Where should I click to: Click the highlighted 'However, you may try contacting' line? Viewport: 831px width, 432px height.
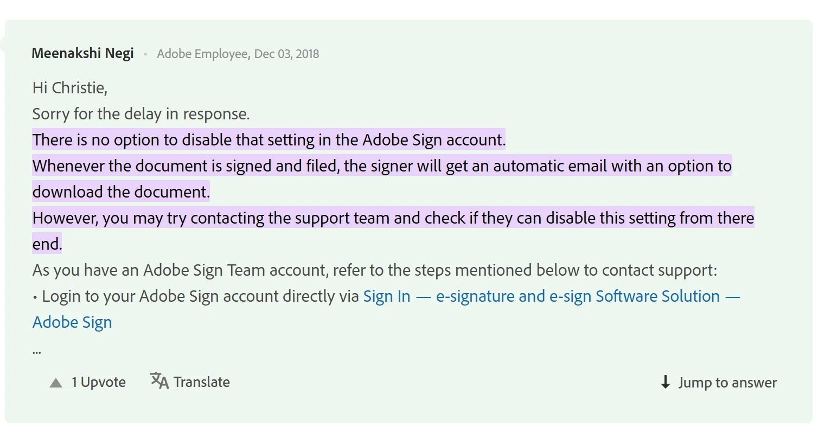(393, 218)
